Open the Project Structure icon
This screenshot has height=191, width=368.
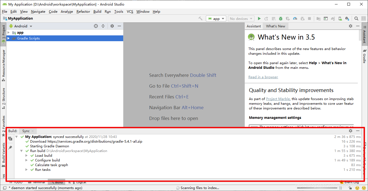(319, 19)
